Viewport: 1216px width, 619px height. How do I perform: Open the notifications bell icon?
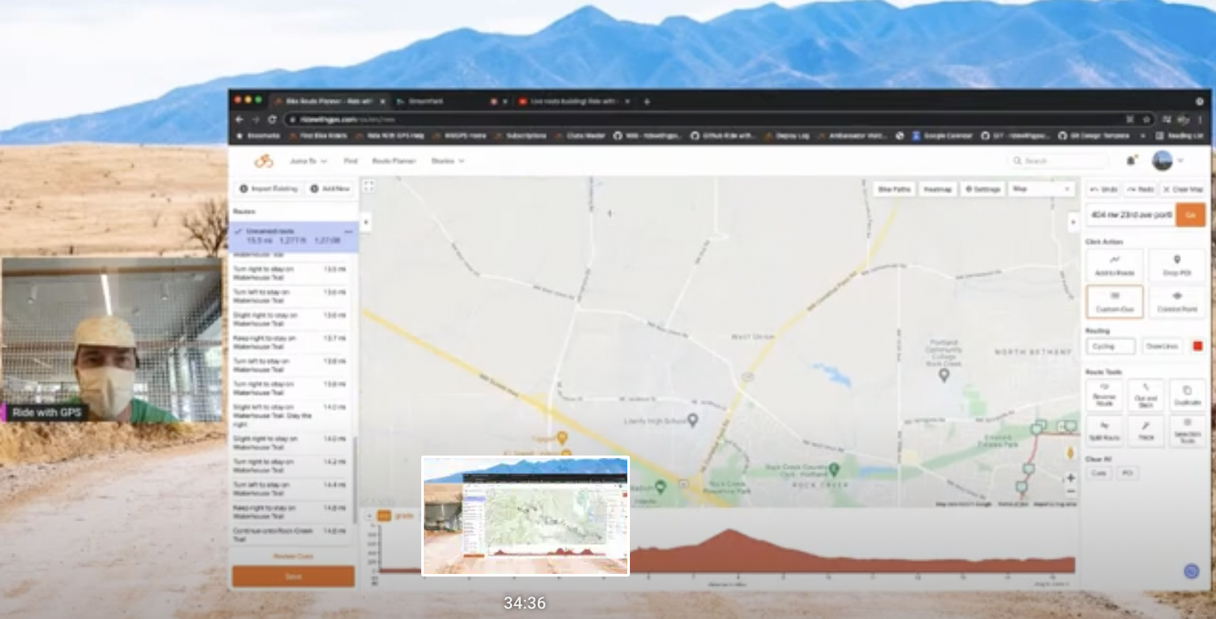click(x=1130, y=161)
